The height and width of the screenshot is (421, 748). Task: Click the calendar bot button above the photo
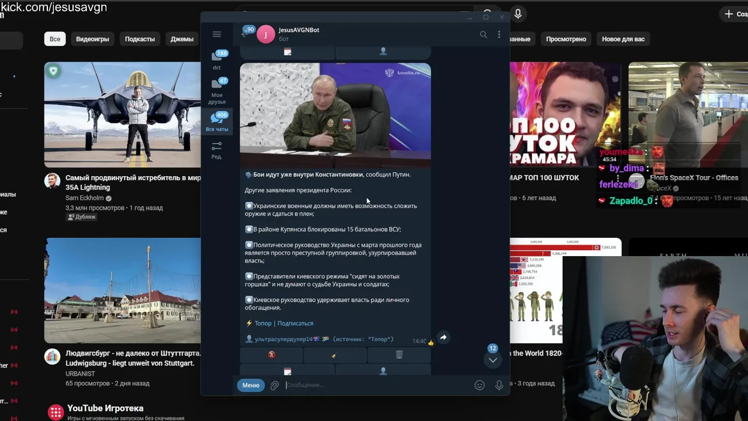[x=288, y=52]
